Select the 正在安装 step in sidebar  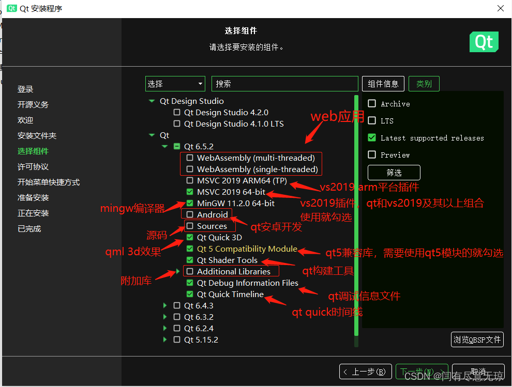pyautogui.click(x=33, y=213)
